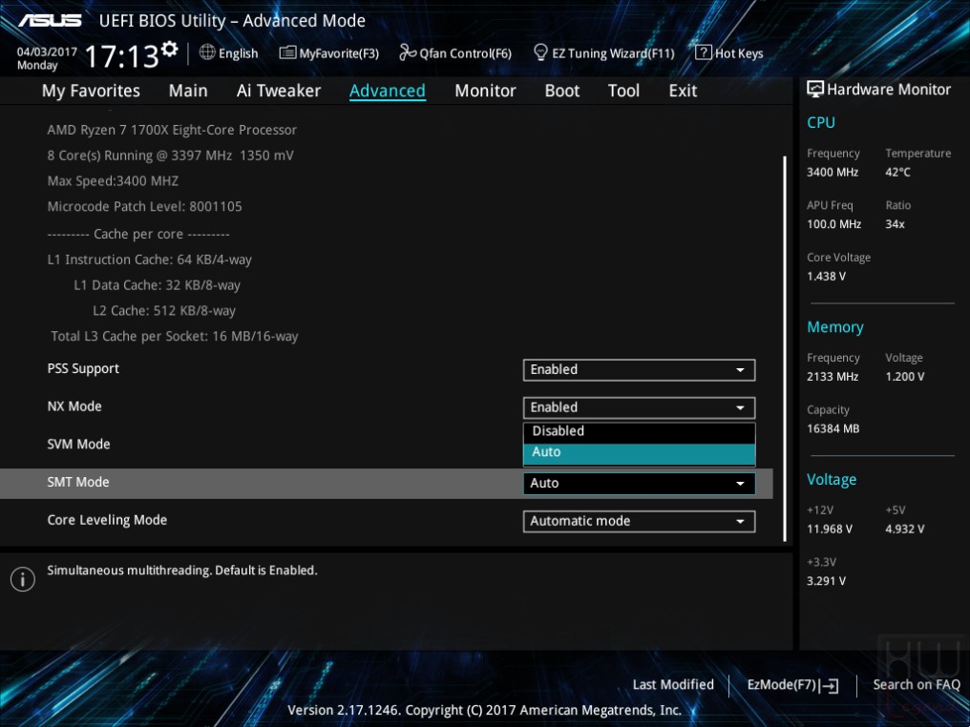
Task: Select the SVM Mode row label
Action: pos(78,444)
